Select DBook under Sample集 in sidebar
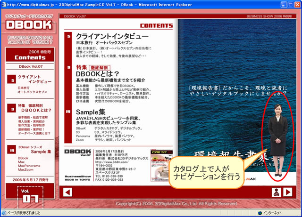Viewport: 302px width, 217px height. pyautogui.click(x=23, y=158)
